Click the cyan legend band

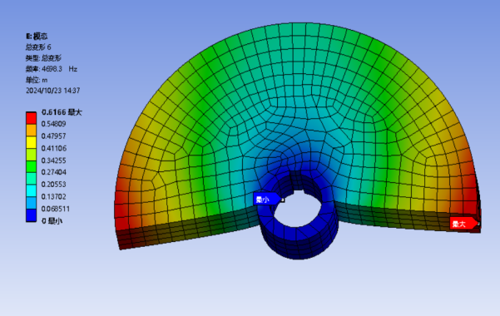pos(32,191)
